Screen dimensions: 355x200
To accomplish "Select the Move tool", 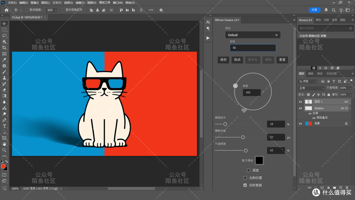I will coord(4,24).
